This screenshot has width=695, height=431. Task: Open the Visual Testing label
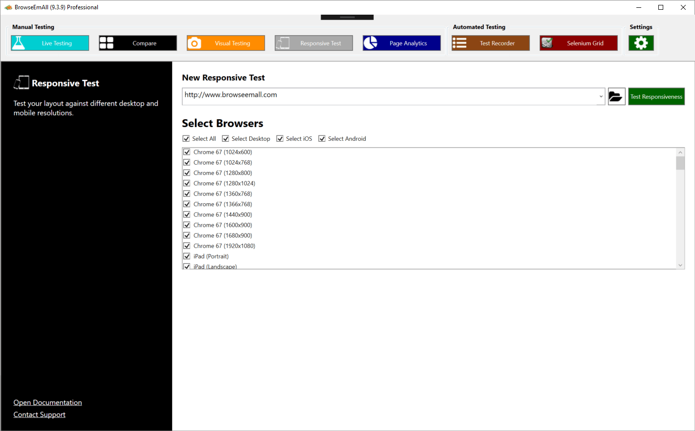(233, 43)
